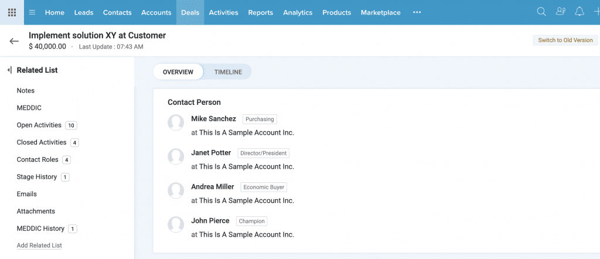Open the notifications bell icon

click(579, 12)
